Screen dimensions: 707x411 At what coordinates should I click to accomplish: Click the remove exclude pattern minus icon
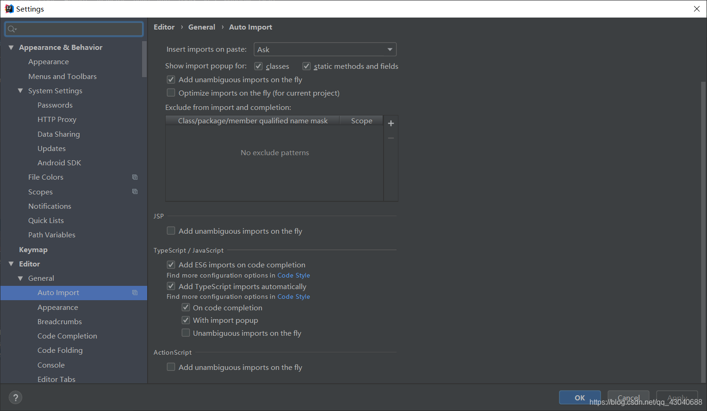tap(391, 138)
